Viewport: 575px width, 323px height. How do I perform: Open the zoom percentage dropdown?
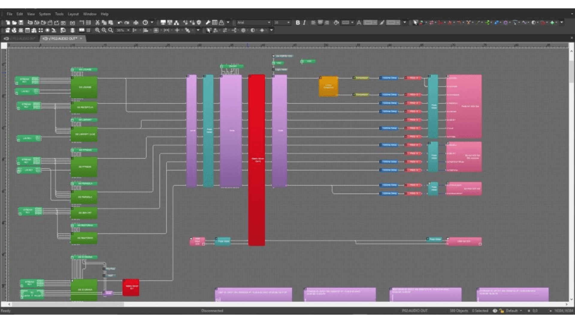(x=128, y=30)
